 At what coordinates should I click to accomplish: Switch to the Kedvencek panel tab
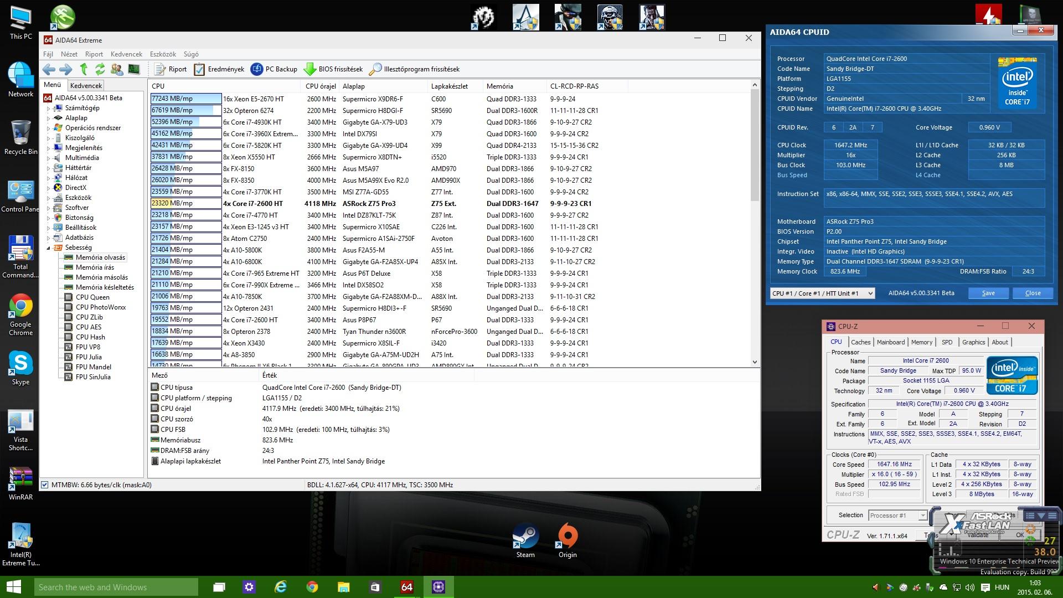point(86,86)
